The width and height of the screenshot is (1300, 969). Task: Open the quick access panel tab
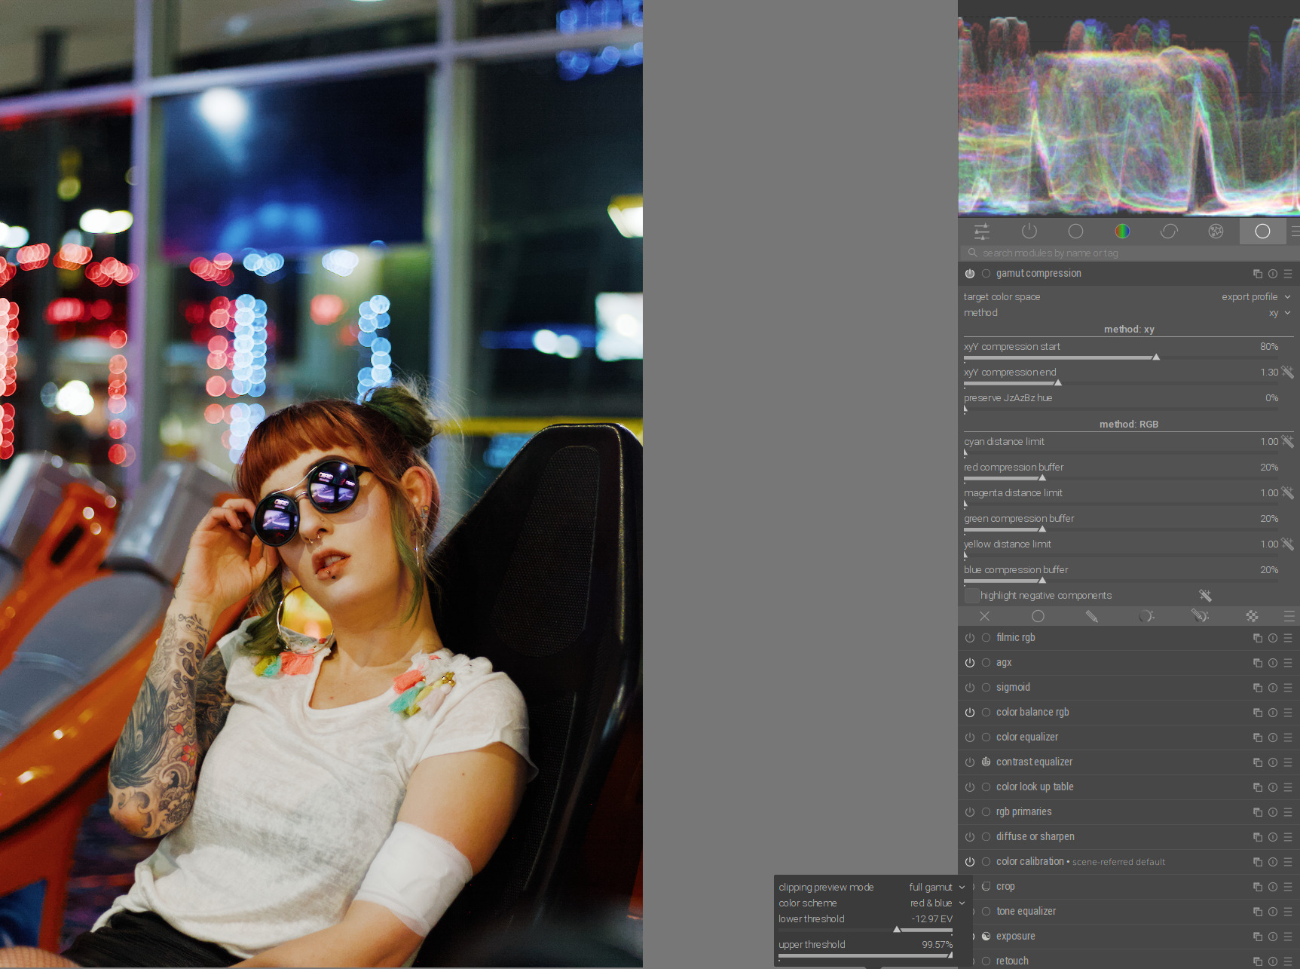[982, 232]
